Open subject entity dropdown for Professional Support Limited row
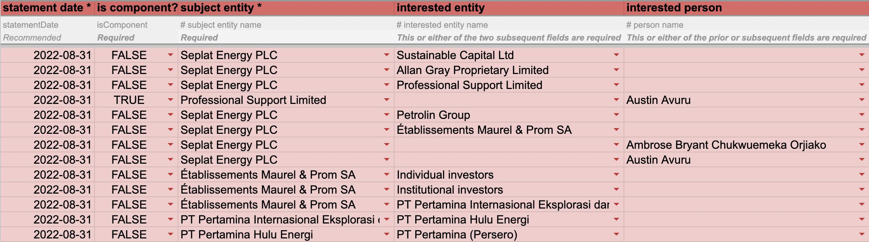 (x=386, y=100)
